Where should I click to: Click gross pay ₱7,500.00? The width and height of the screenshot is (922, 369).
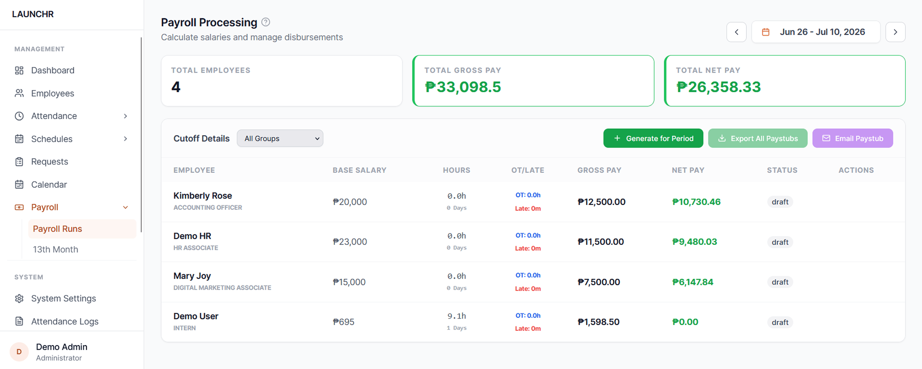(599, 282)
